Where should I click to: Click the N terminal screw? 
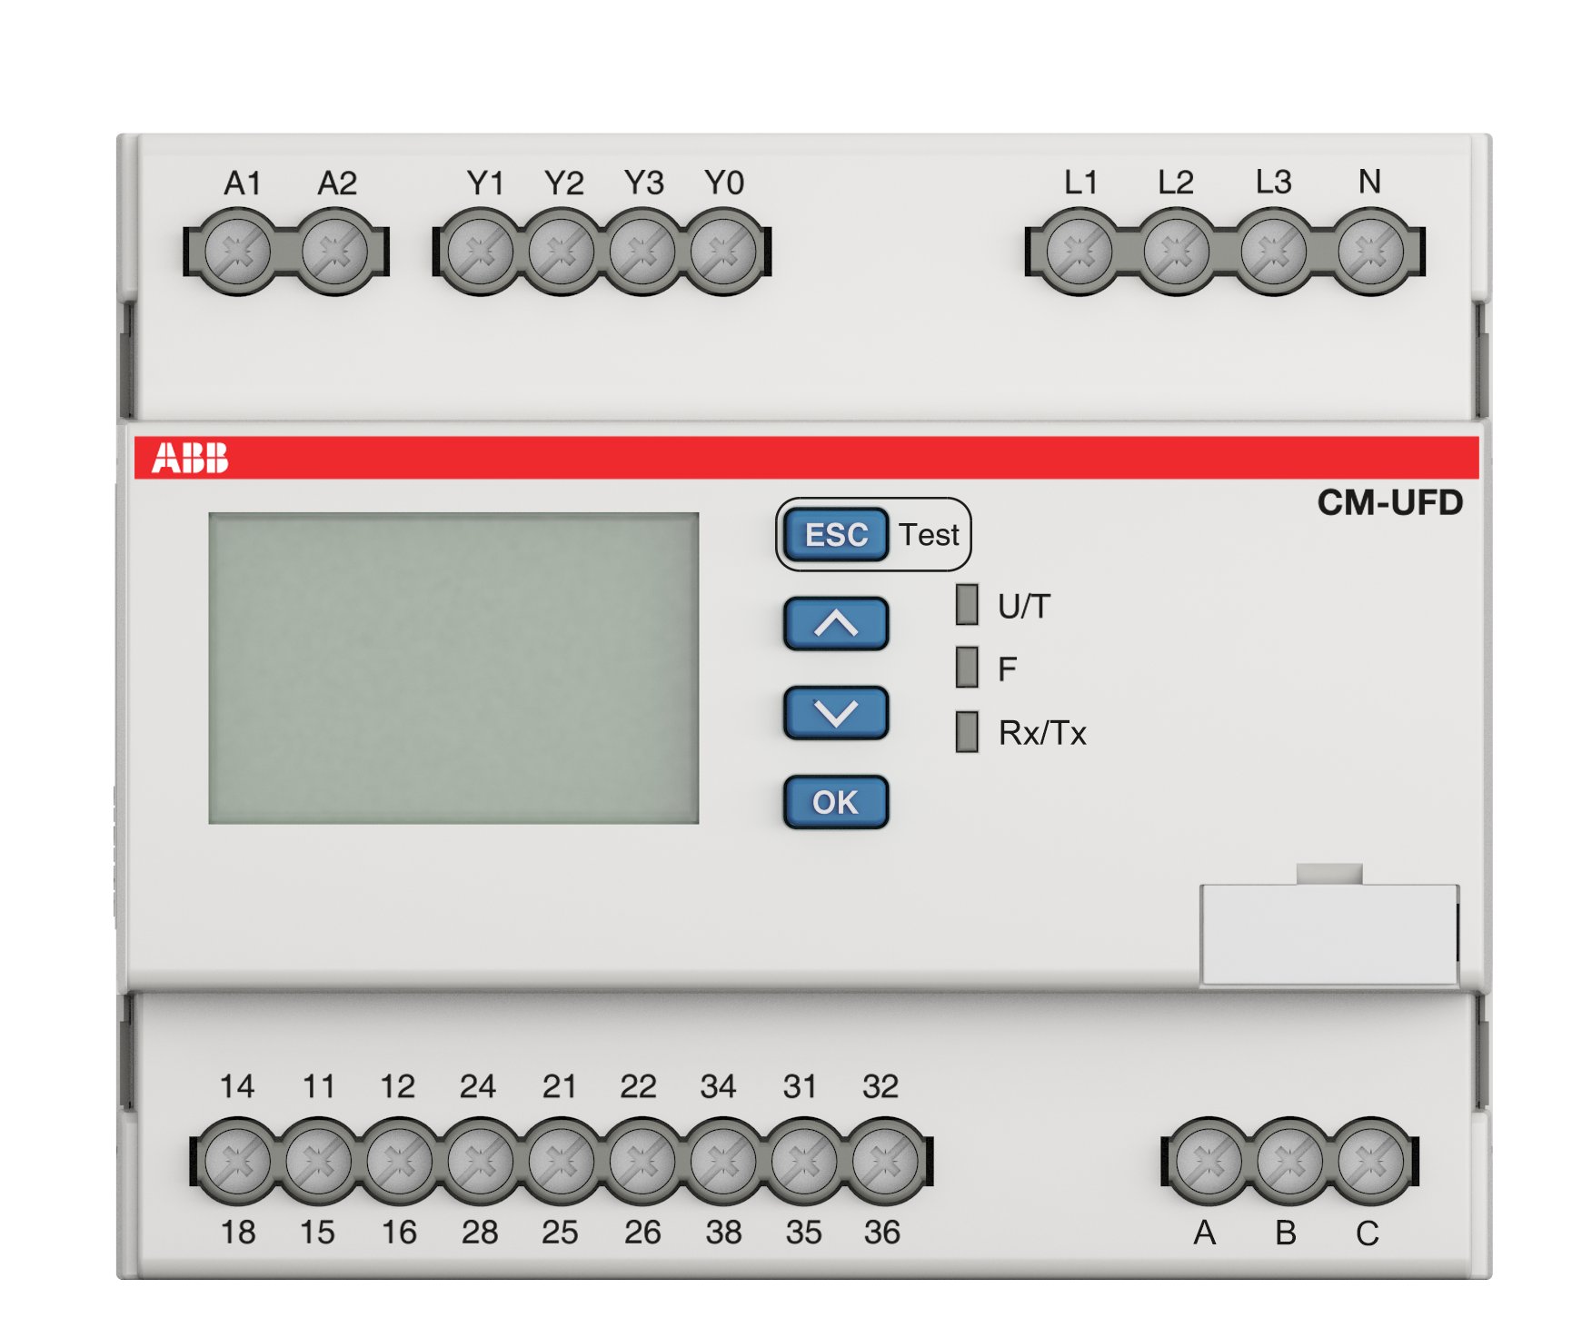pos(1371,252)
